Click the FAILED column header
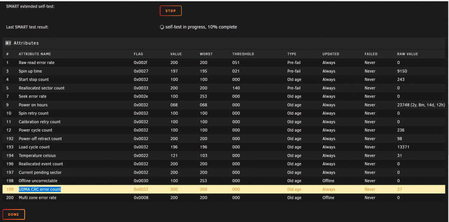449x222 pixels. click(371, 54)
